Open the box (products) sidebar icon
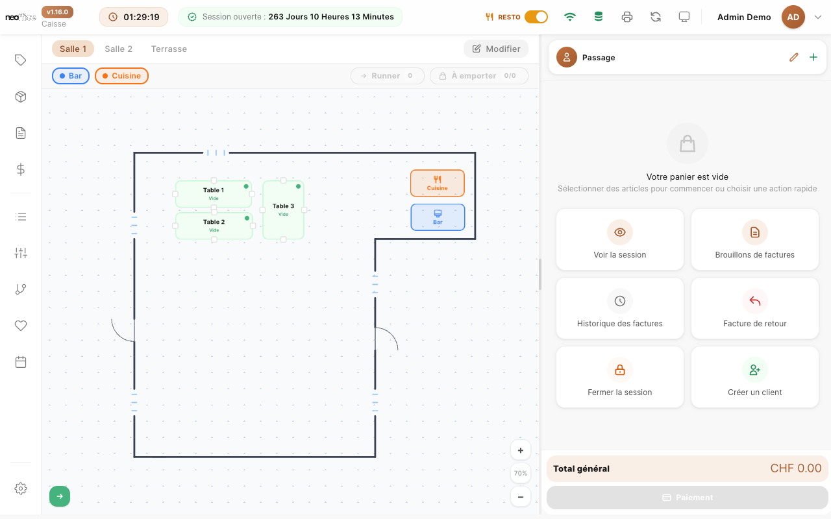 point(21,97)
